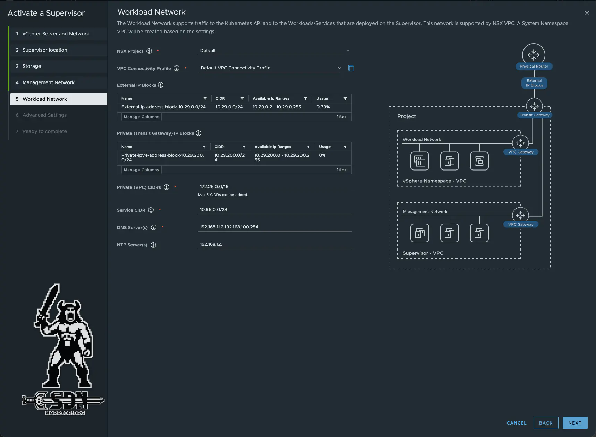
Task: View info for Private (Transit Gateway) IP Blocks
Action: (x=198, y=133)
